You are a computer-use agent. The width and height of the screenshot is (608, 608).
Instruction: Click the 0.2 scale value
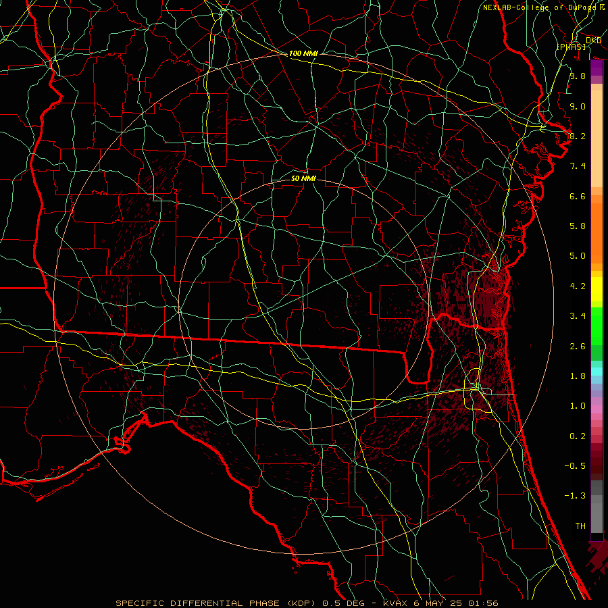(x=578, y=436)
